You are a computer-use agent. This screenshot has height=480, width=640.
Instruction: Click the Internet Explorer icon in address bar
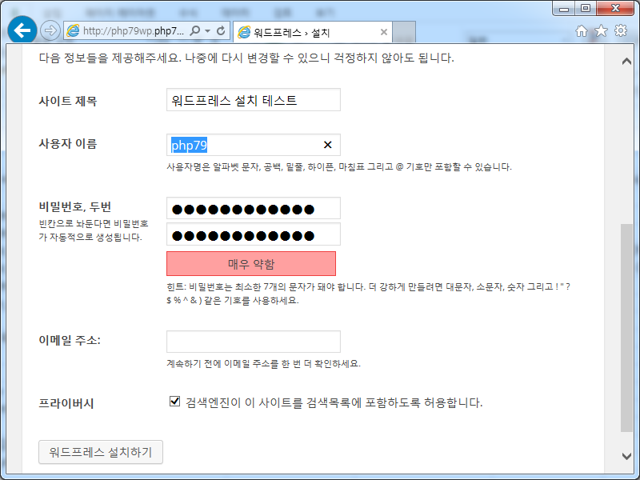point(73,30)
